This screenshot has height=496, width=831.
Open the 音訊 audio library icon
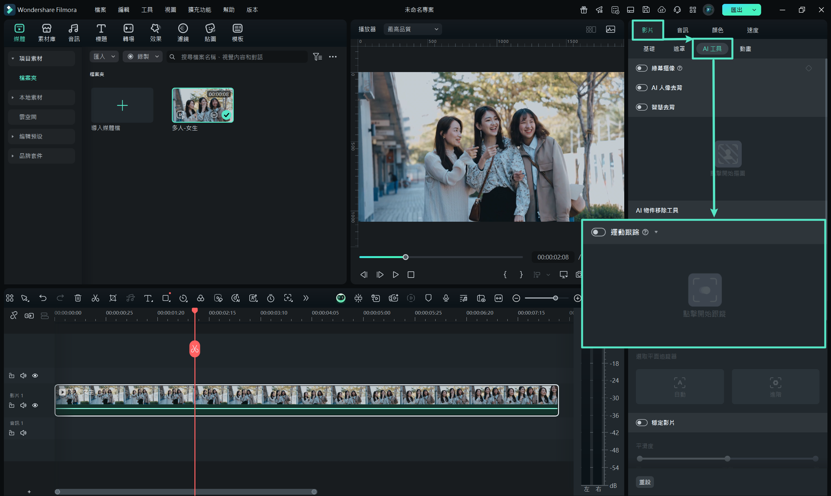(74, 33)
